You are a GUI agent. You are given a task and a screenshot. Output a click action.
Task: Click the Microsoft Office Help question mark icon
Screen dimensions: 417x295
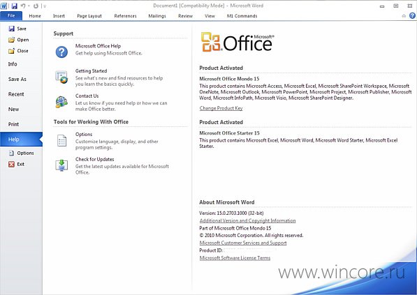click(61, 52)
